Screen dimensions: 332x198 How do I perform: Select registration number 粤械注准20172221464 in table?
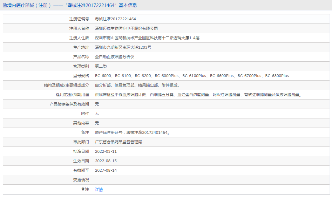[115, 19]
